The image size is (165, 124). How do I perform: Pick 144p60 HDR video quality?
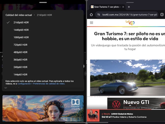click(20, 75)
